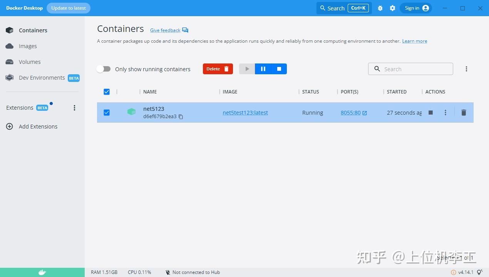
Task: Open more actions menu for net5123
Action: (x=445, y=113)
